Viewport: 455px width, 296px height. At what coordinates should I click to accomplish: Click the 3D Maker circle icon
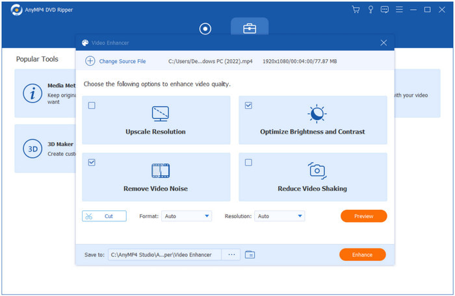(x=32, y=149)
